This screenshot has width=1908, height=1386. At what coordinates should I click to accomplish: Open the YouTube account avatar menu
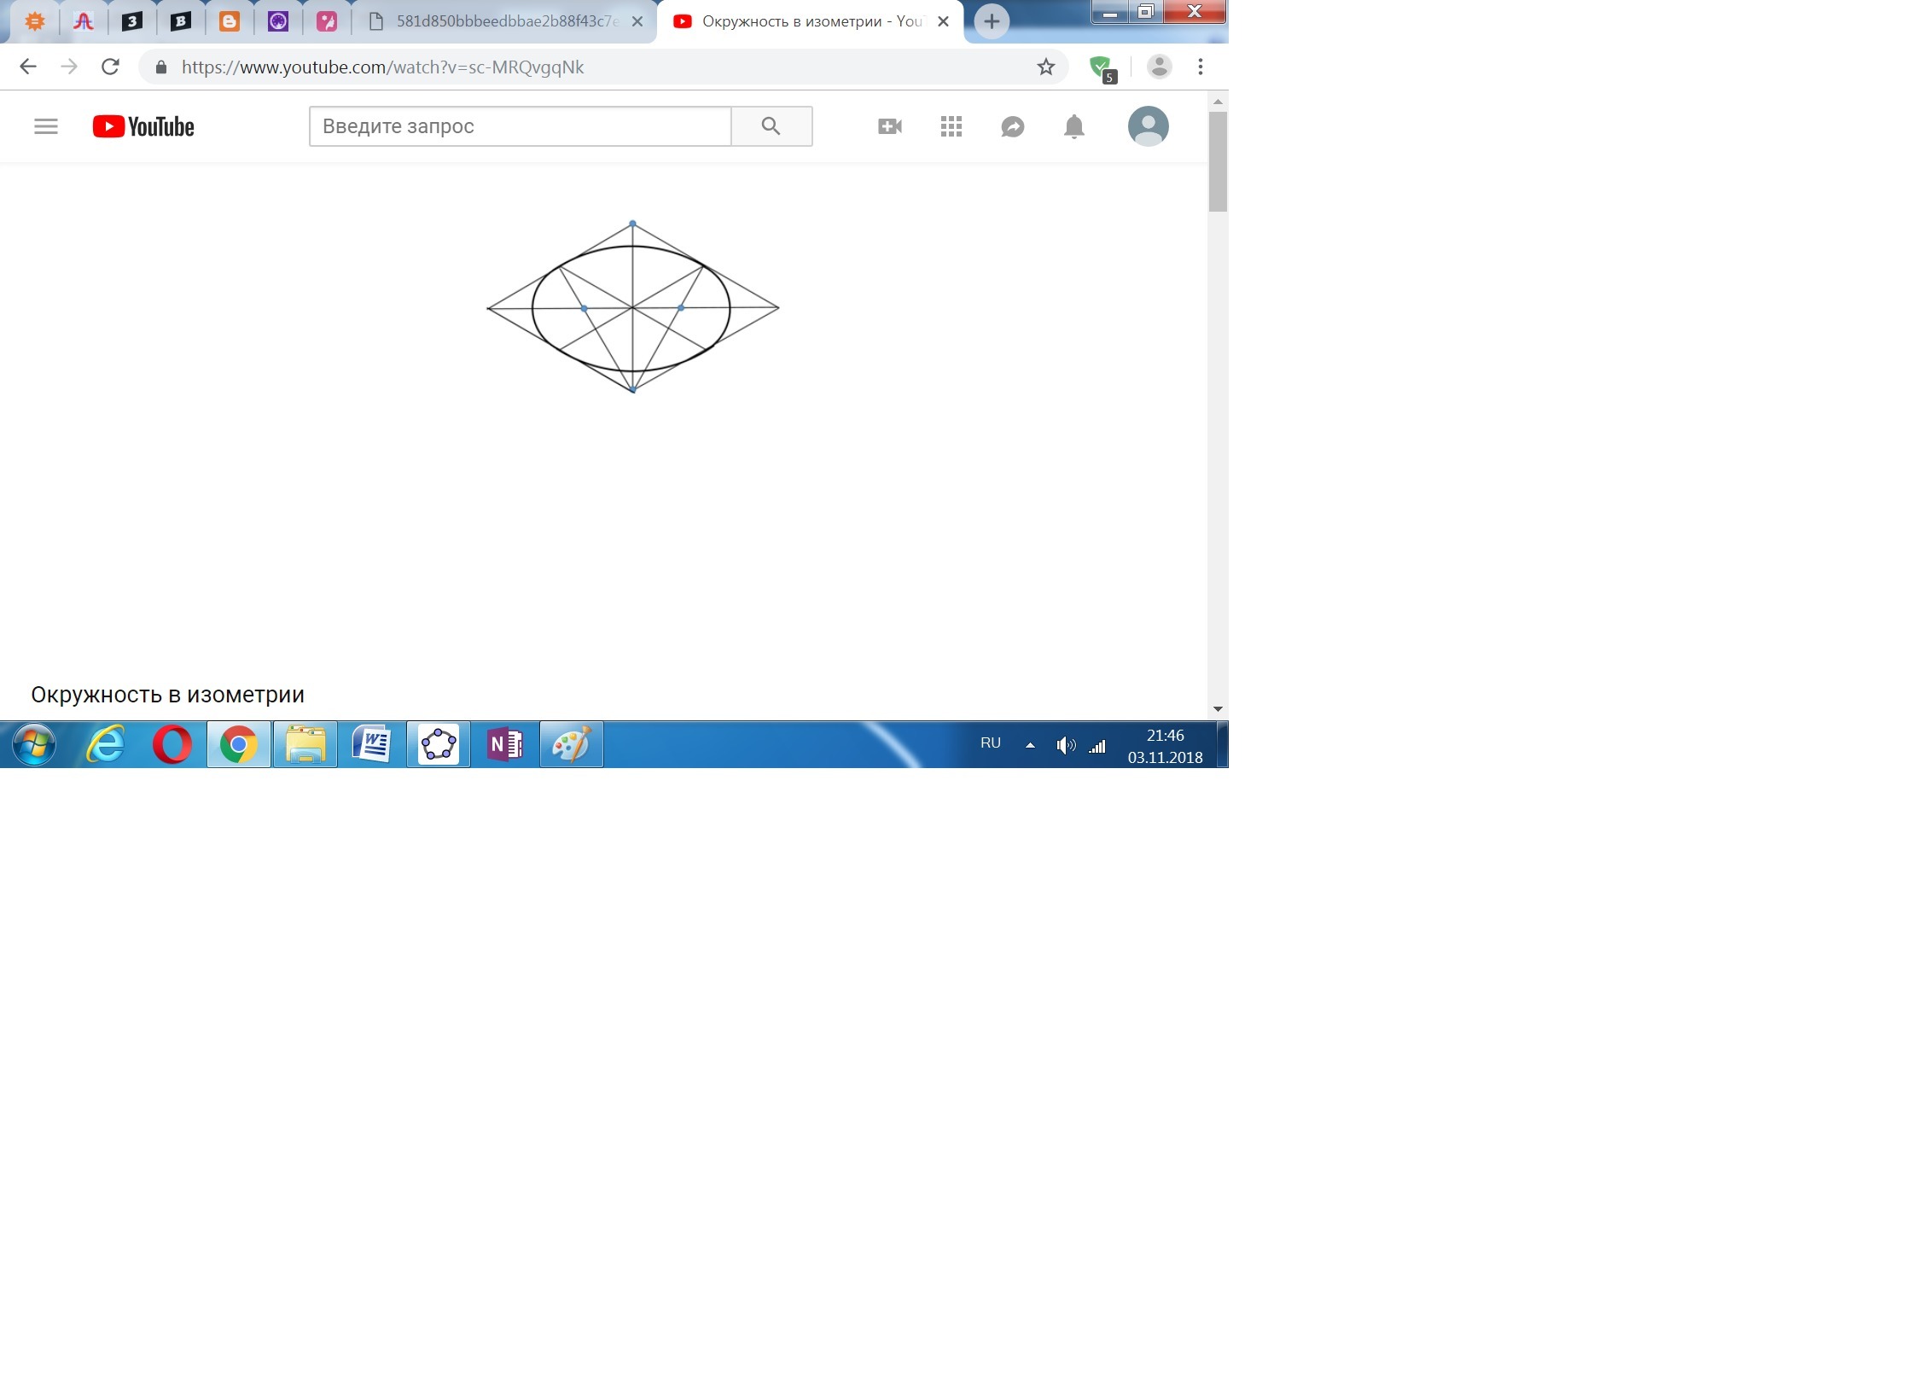coord(1148,126)
